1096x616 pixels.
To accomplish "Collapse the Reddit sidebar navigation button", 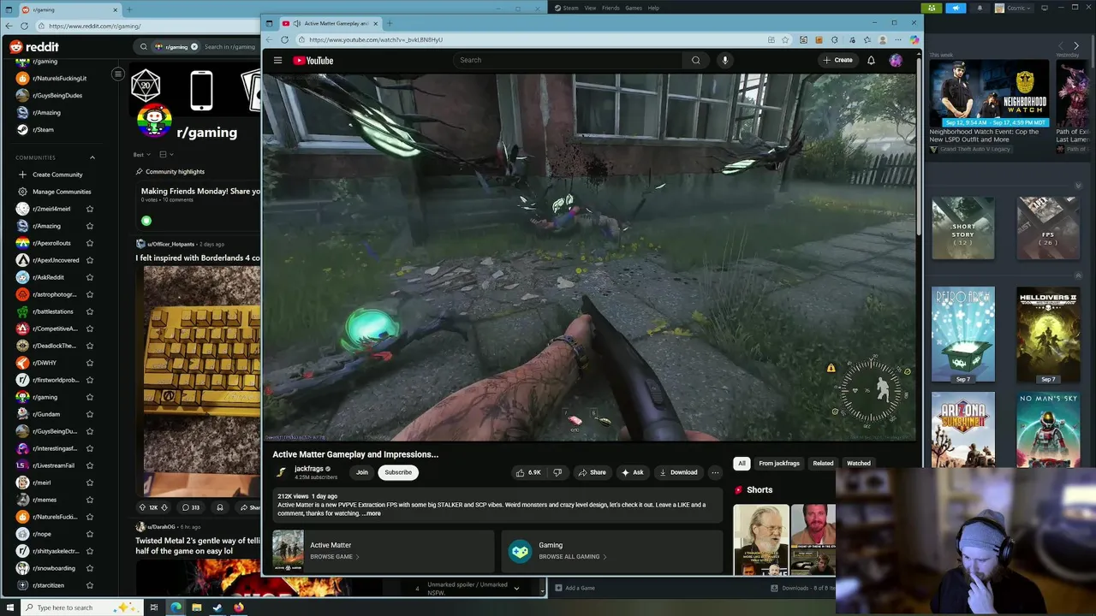I will [x=118, y=74].
